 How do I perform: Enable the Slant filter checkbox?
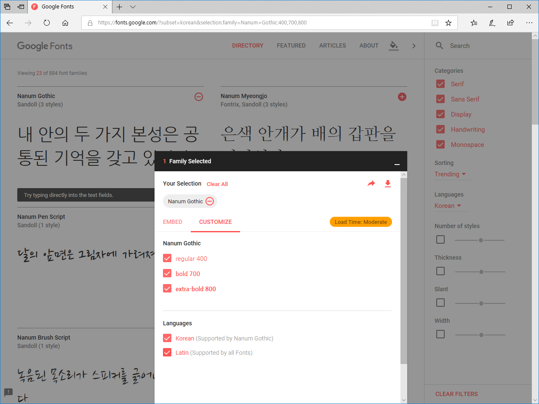point(440,303)
